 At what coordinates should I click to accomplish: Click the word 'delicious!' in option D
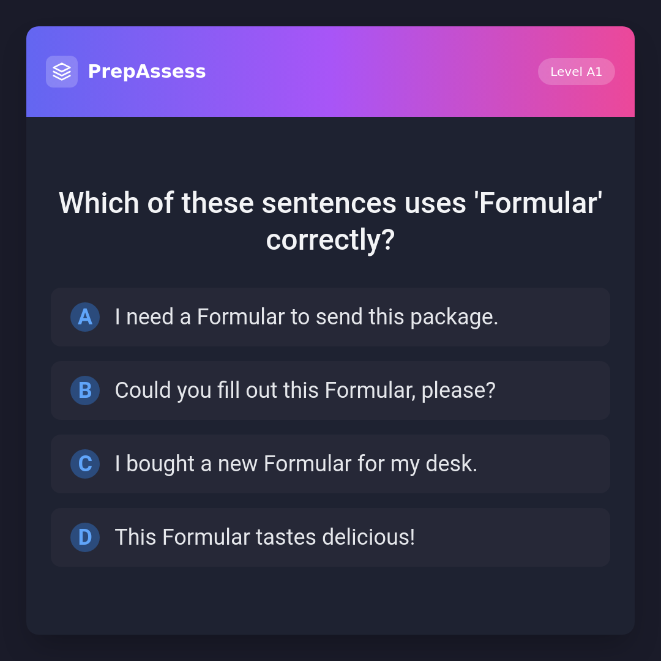(x=368, y=537)
